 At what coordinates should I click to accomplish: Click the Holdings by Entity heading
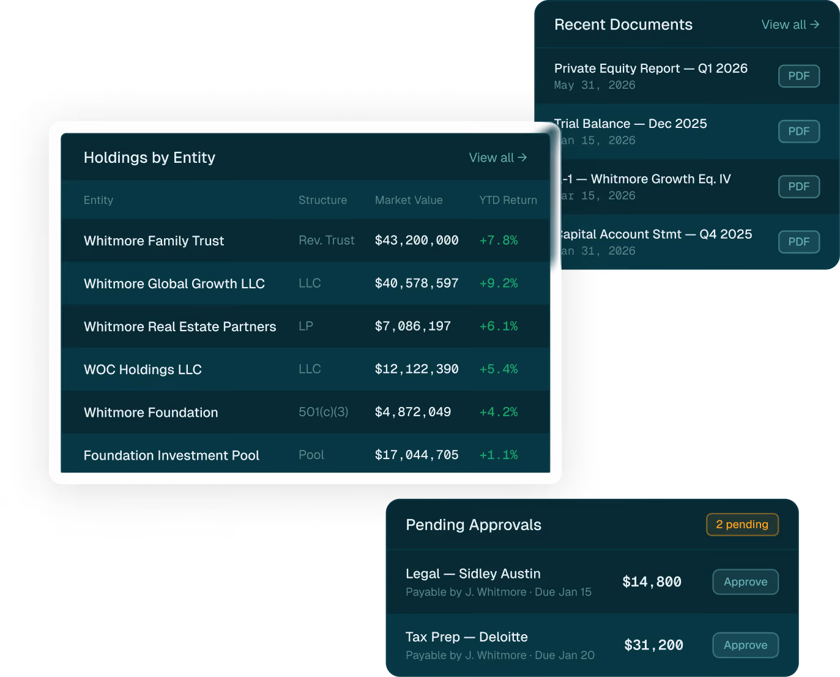tap(149, 158)
